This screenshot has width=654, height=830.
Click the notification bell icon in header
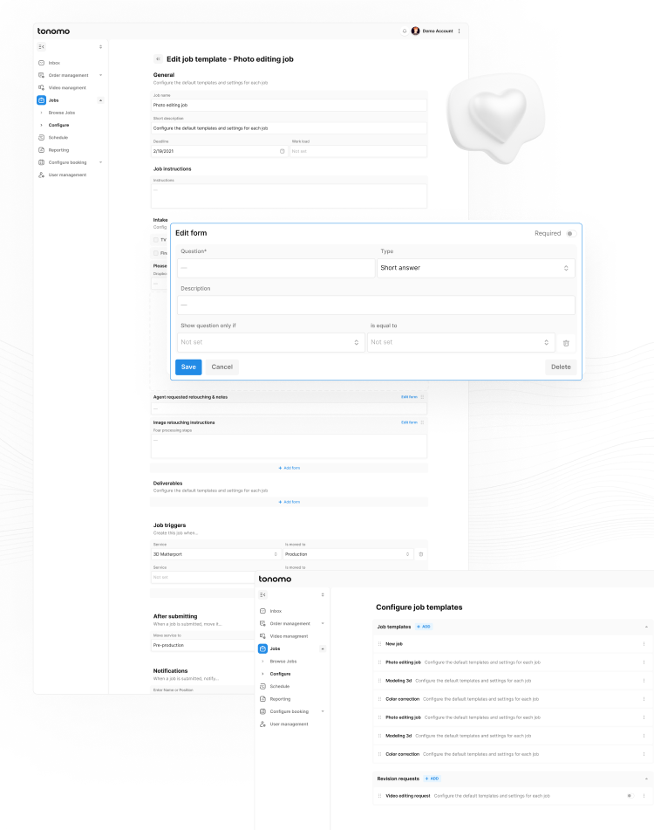pyautogui.click(x=405, y=31)
